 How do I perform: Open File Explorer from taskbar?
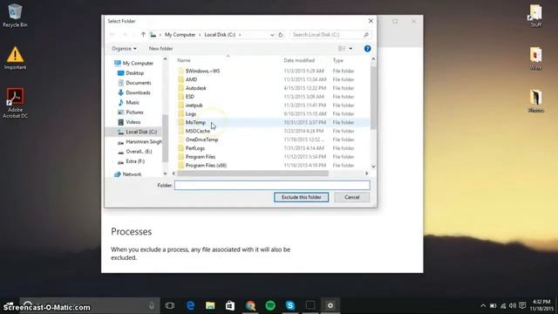(210, 305)
